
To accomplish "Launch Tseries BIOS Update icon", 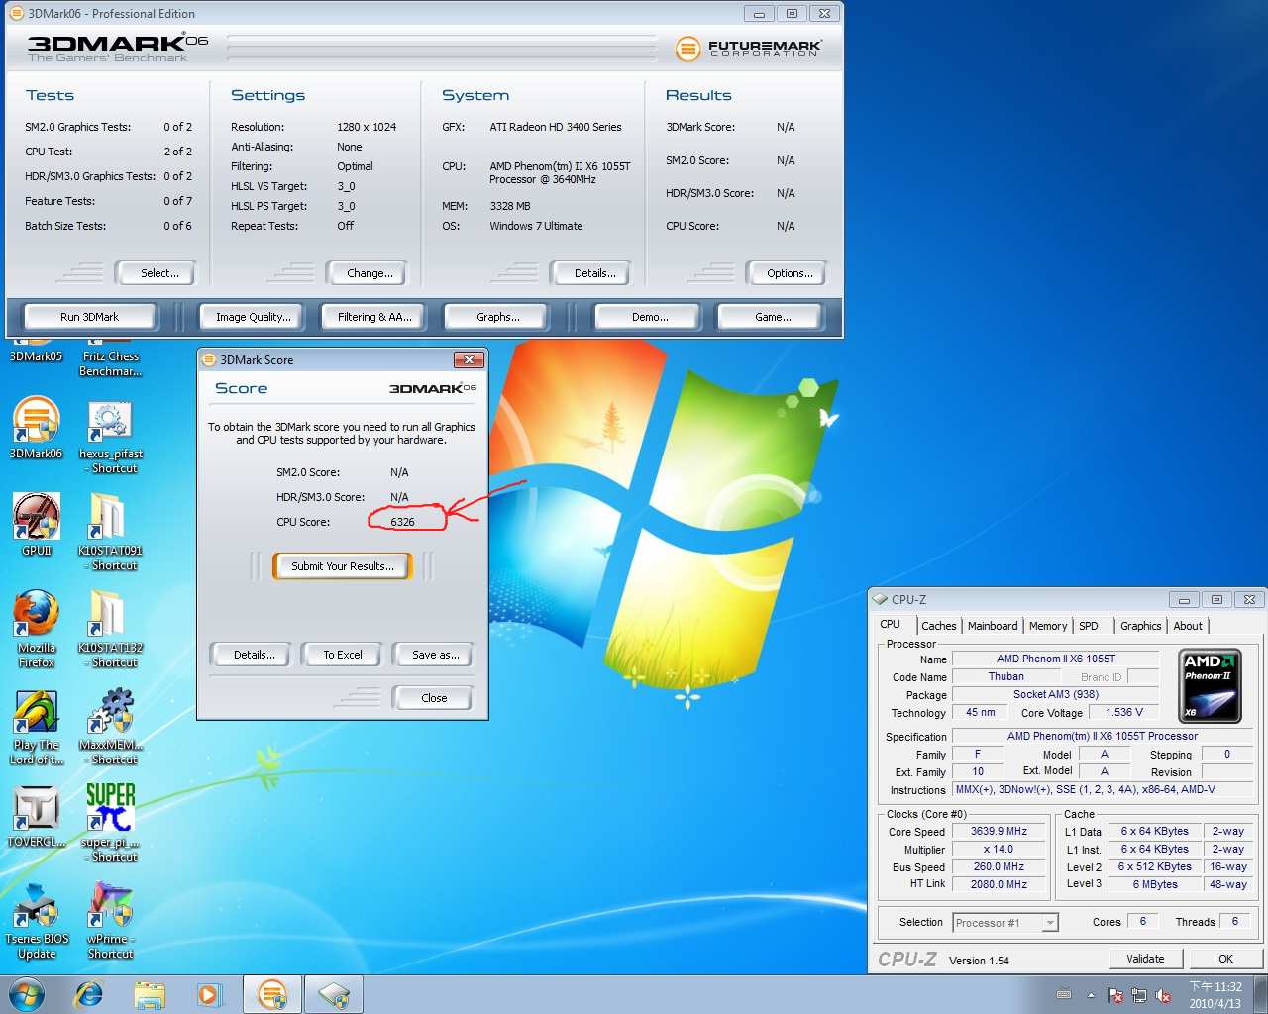I will [37, 920].
